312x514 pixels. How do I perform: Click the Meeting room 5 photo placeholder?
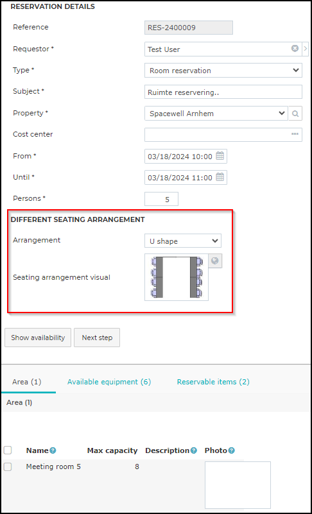coord(238,485)
